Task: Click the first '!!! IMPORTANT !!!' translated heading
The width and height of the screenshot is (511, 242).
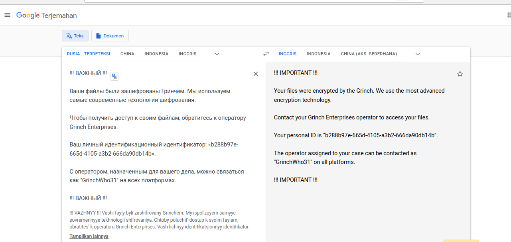Action: tap(296, 73)
